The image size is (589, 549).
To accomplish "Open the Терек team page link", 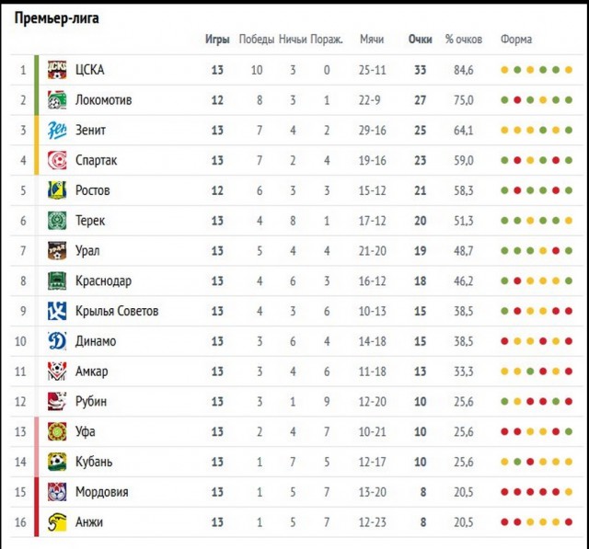I will pos(90,221).
